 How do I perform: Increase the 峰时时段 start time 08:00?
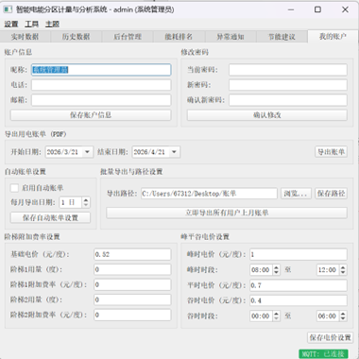(276, 267)
